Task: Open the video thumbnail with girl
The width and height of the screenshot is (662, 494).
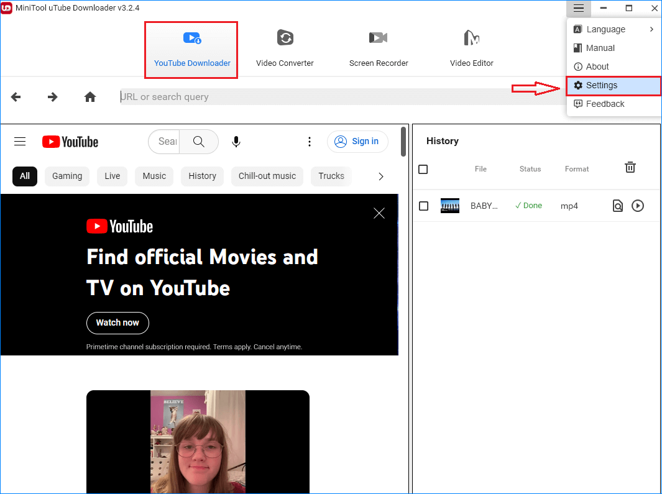Action: [x=198, y=442]
